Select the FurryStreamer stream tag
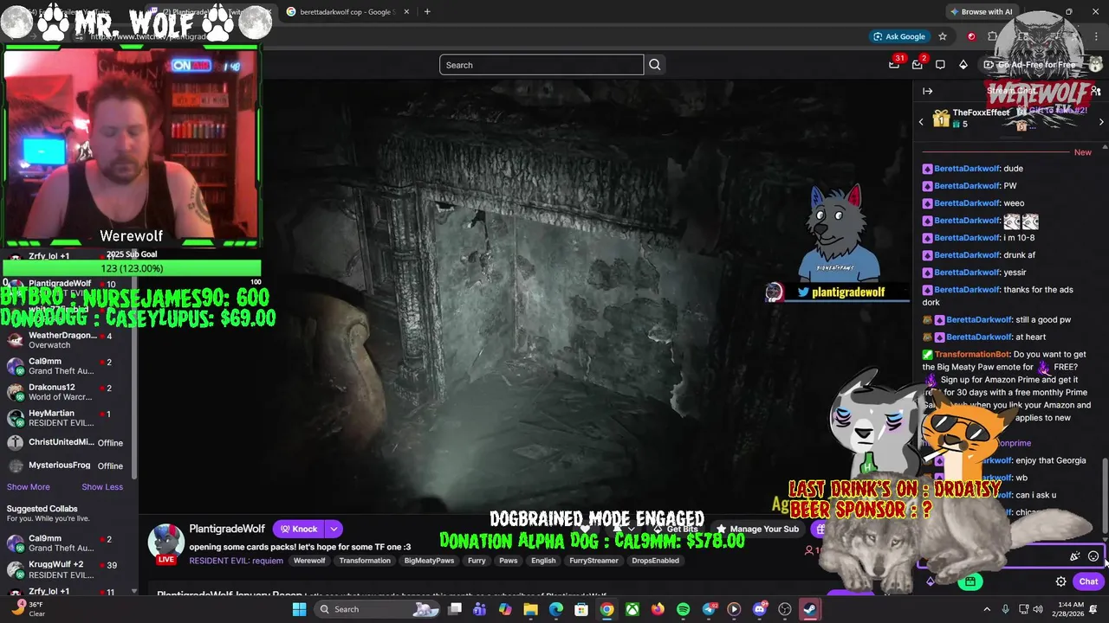Viewport: 1109px width, 623px height. pyautogui.click(x=593, y=561)
